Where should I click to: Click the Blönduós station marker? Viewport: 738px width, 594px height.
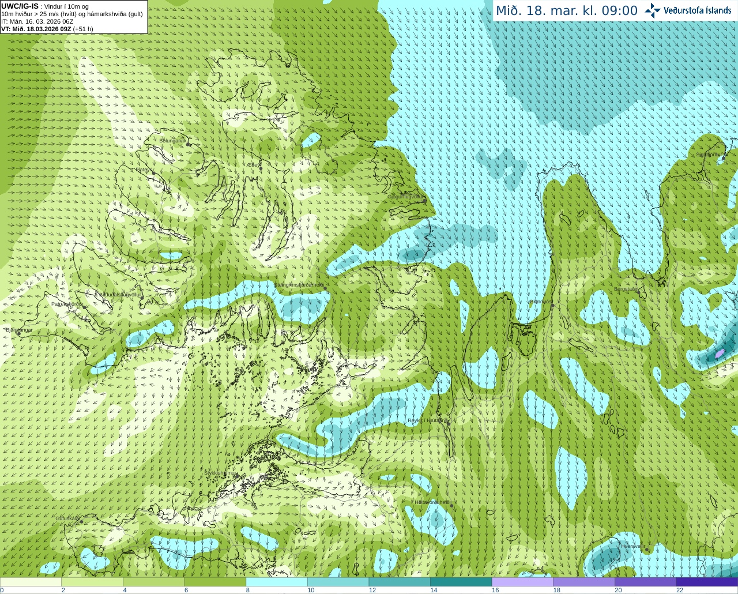click(x=552, y=306)
